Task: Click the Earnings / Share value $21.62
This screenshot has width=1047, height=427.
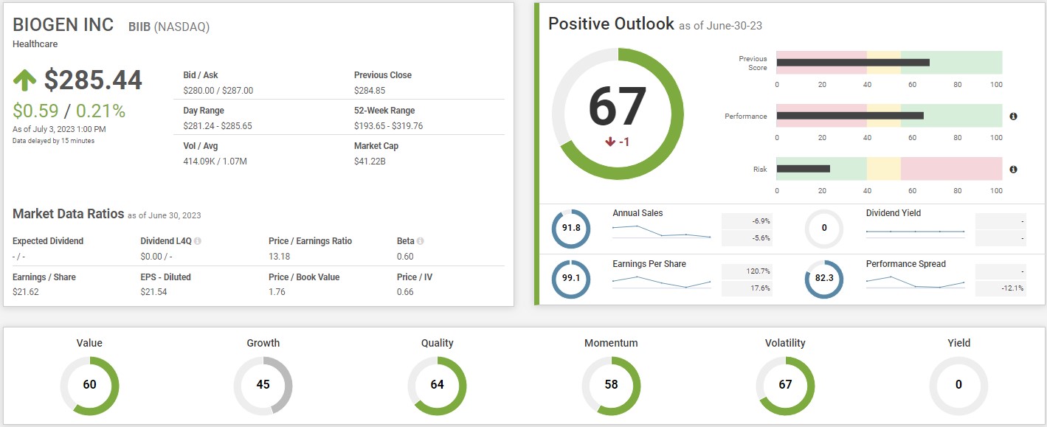Action: [x=25, y=292]
